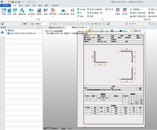Click the green plus add filter icon

[x=93, y=24]
